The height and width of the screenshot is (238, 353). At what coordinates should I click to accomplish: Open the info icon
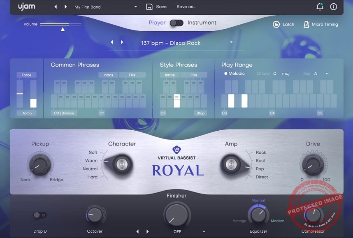pos(333,7)
